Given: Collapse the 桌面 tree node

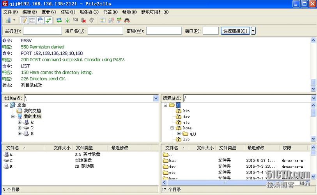Looking at the screenshot, I should (6, 105).
